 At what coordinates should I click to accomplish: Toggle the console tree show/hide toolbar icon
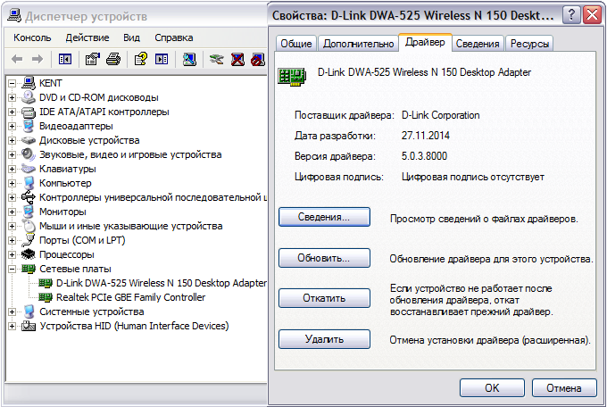65,59
